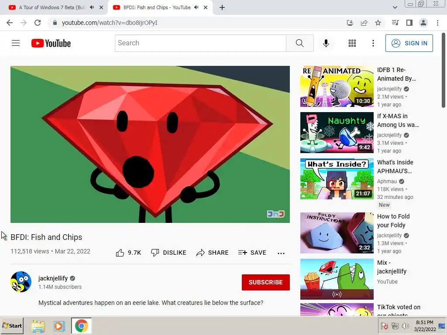Click Aphmau channel name
The width and height of the screenshot is (447, 335).
(387, 181)
